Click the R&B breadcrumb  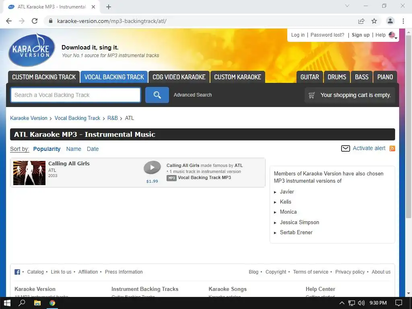coord(113,118)
